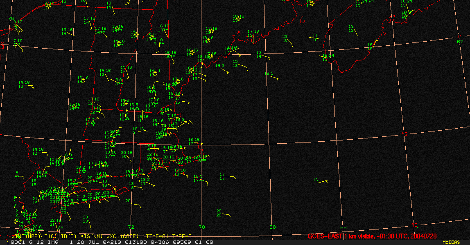
Task: Click the McIDAS label in the status bar
Action: [451, 242]
